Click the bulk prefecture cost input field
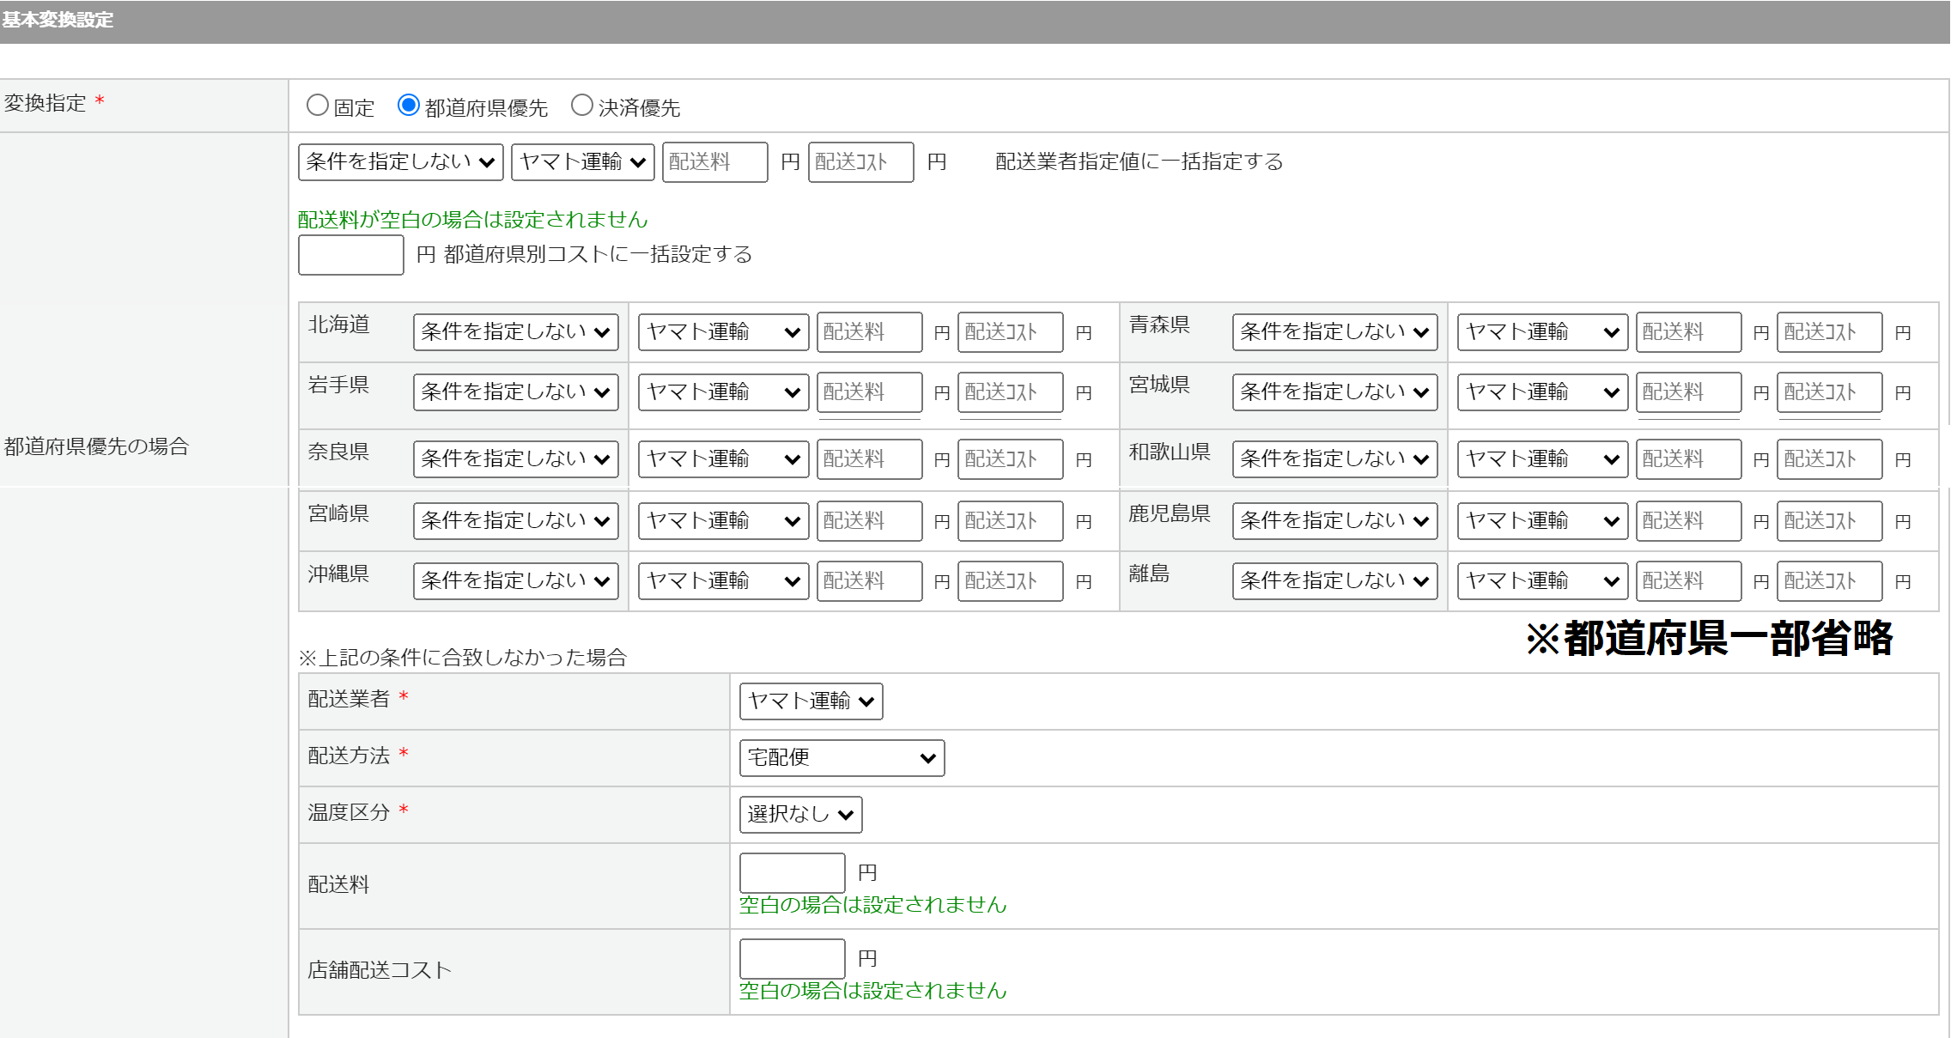The image size is (1957, 1038). pos(350,255)
